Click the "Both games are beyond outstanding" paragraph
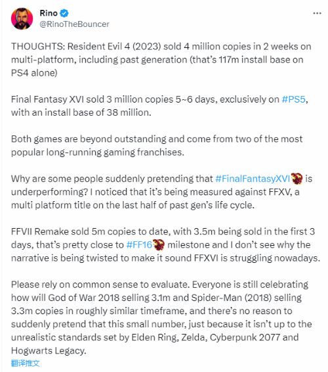Screen dimensions: 328x372 [x=157, y=146]
